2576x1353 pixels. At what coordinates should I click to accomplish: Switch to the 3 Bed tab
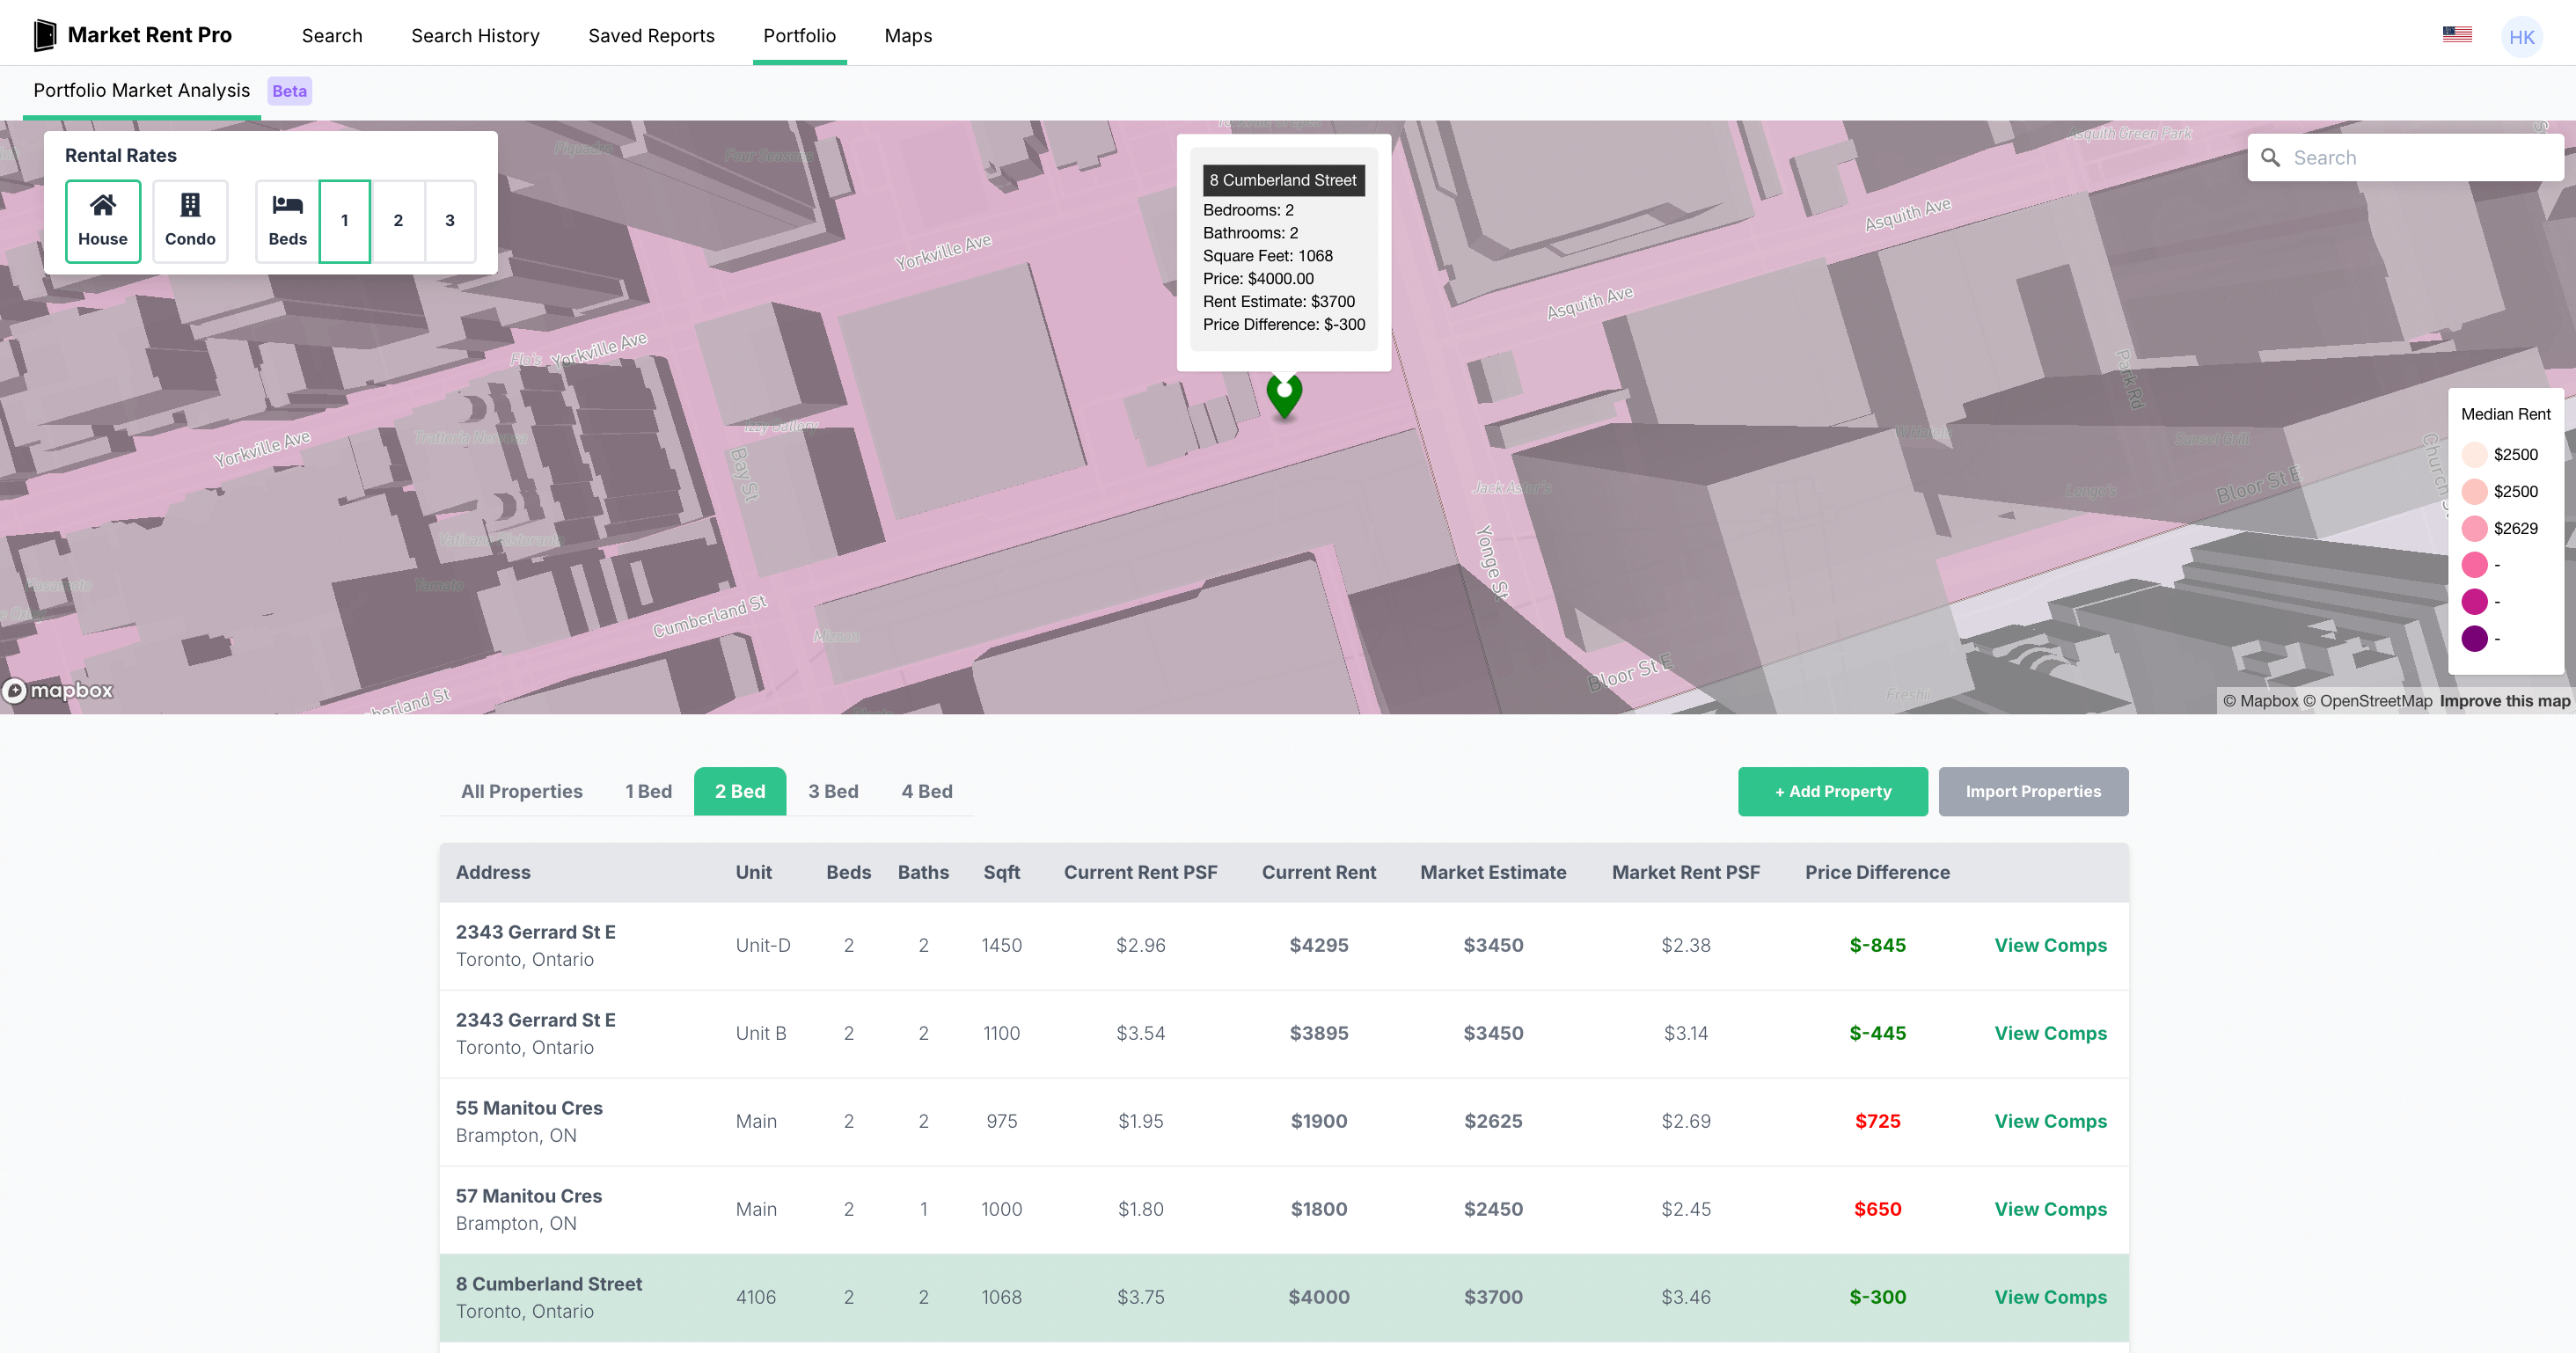tap(833, 791)
